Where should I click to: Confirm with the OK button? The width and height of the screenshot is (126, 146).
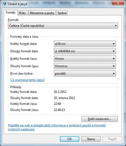[x=70, y=139]
